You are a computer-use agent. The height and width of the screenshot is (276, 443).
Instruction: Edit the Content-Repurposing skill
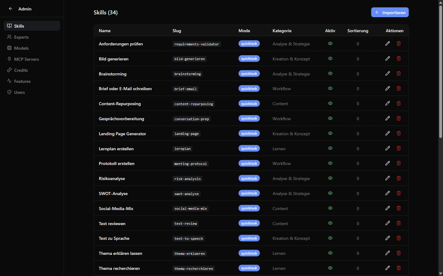point(388,103)
